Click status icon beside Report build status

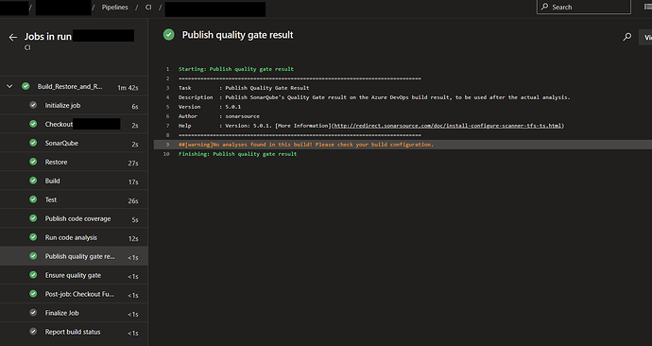[x=33, y=332]
